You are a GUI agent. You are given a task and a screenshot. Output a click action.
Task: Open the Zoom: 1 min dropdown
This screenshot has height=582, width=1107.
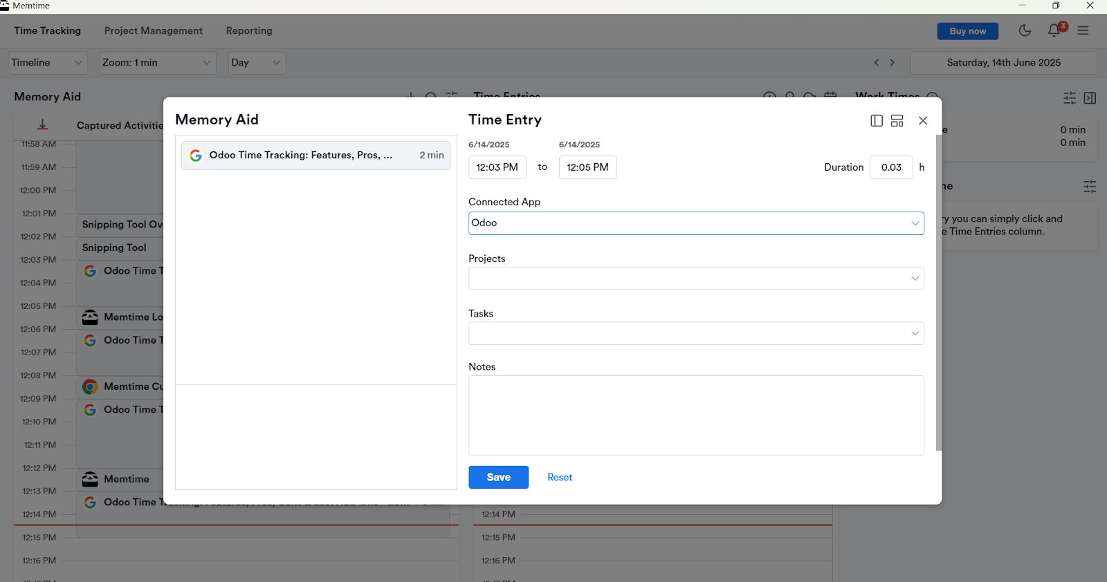point(158,62)
